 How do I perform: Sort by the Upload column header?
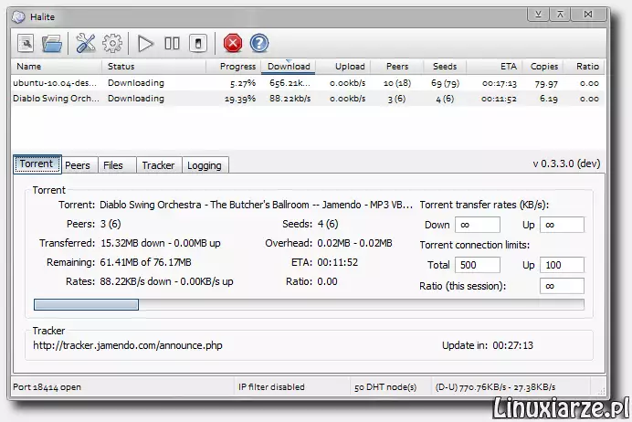coord(343,67)
